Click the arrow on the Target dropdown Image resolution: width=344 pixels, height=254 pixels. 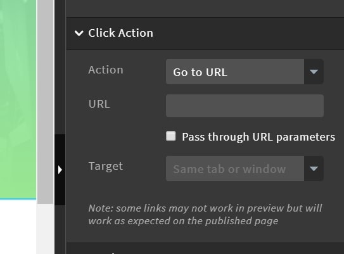coord(314,168)
